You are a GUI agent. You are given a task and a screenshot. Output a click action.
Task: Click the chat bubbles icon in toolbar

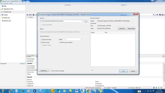(160, 15)
